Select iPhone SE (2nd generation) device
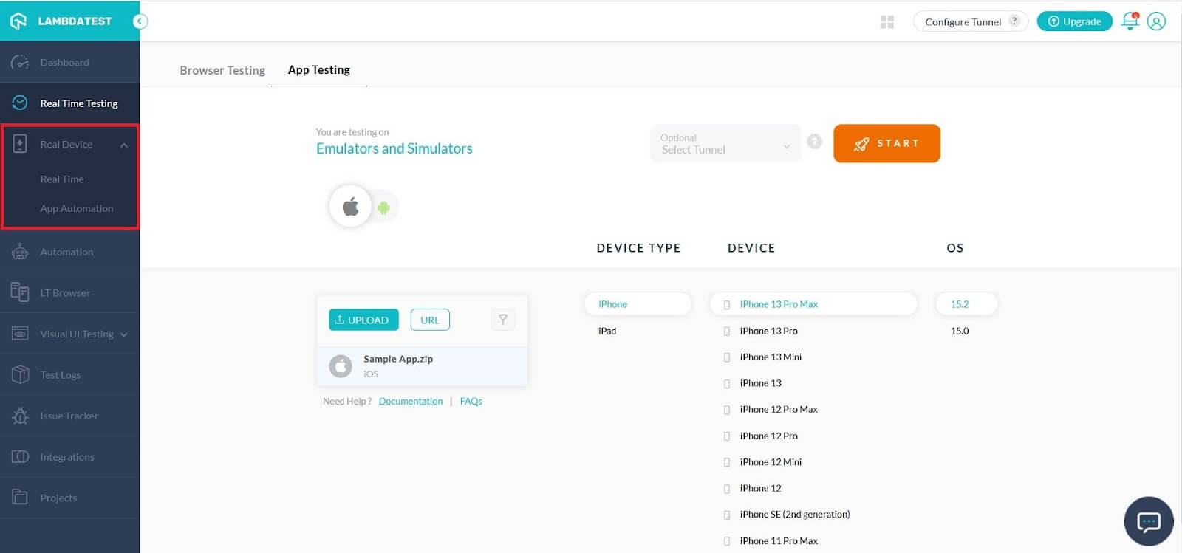 pos(795,515)
